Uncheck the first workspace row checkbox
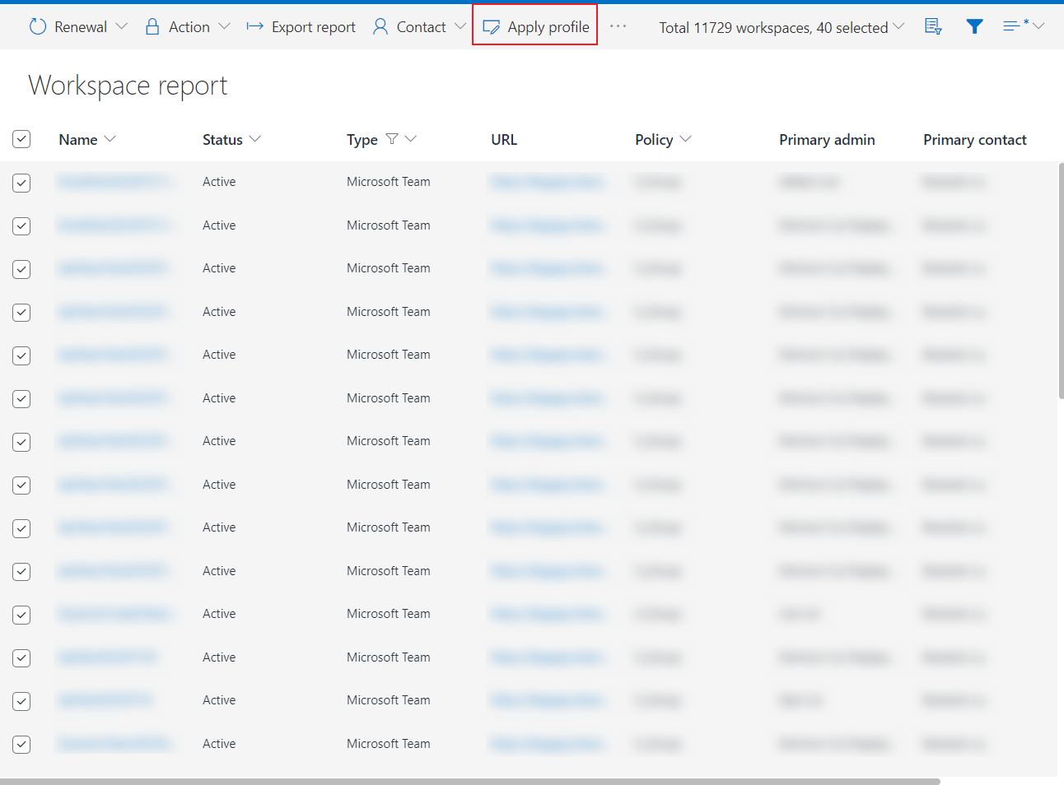Viewport: 1064px width, 785px height. pyautogui.click(x=21, y=183)
